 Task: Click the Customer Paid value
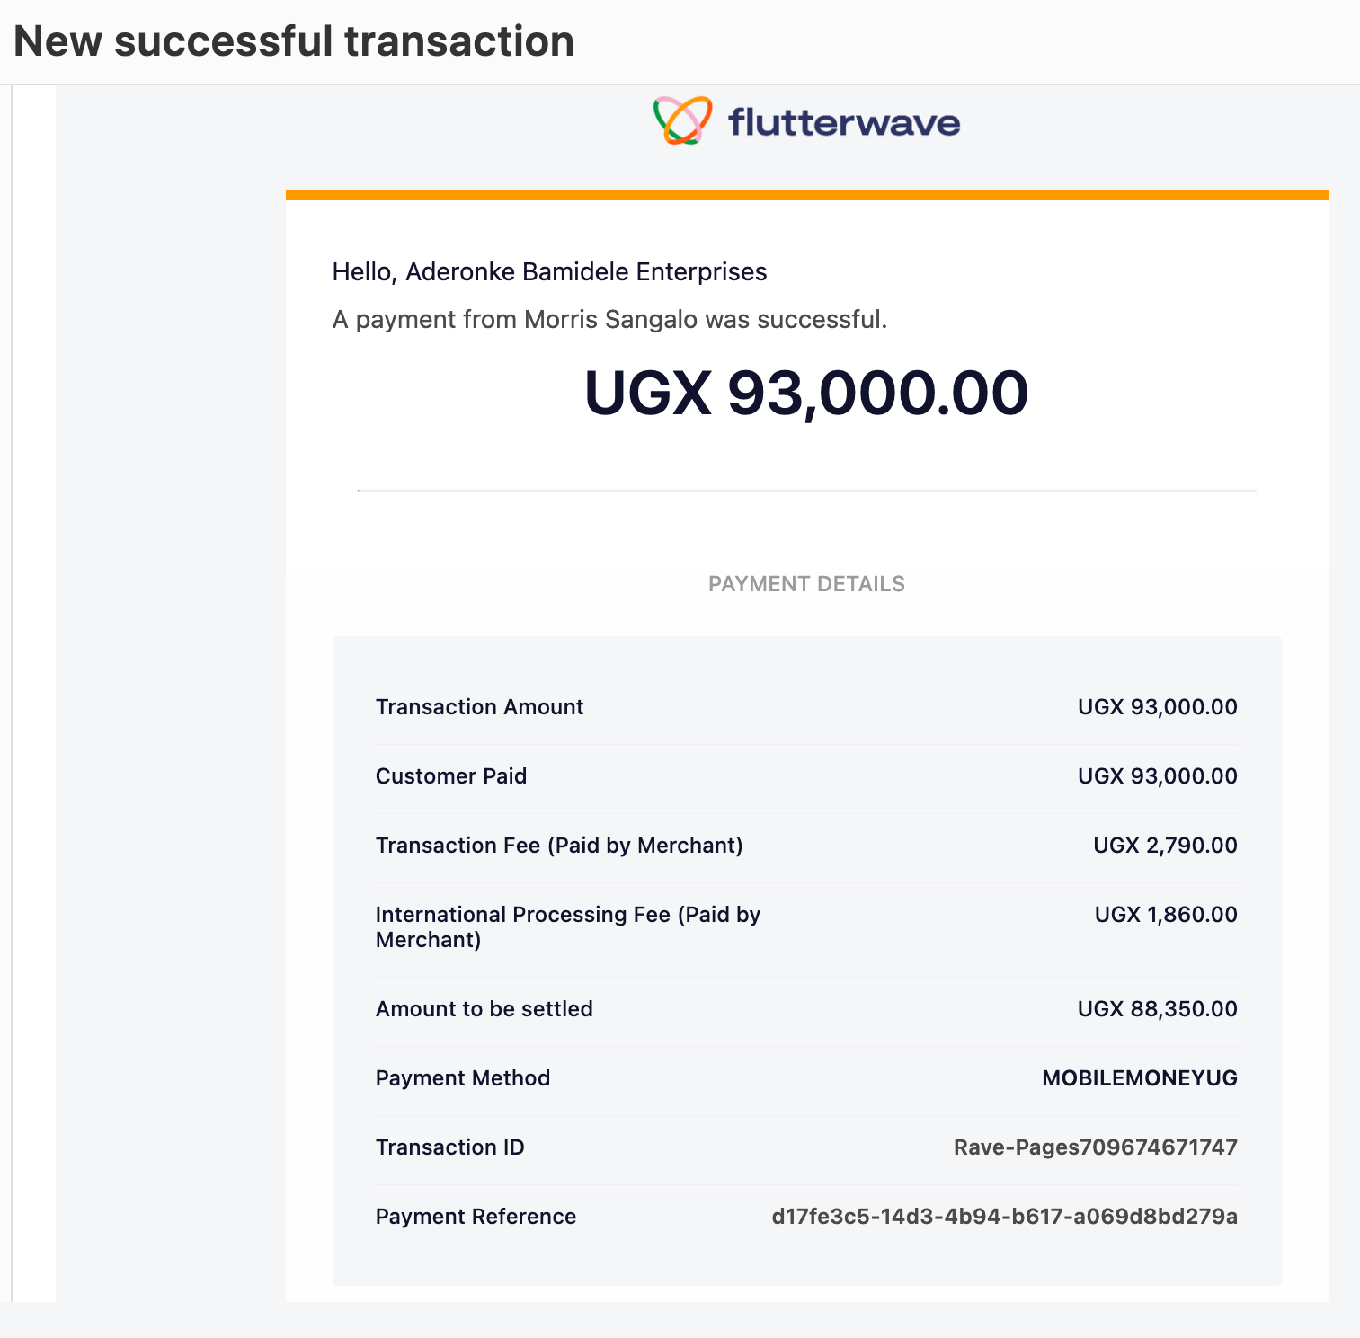(x=1158, y=776)
